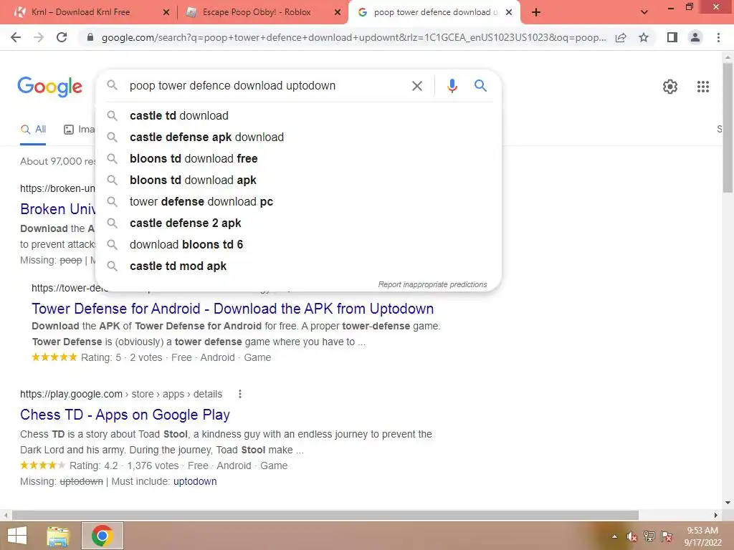The height and width of the screenshot is (550, 734).
Task: Click the forward navigation arrow
Action: click(39, 37)
